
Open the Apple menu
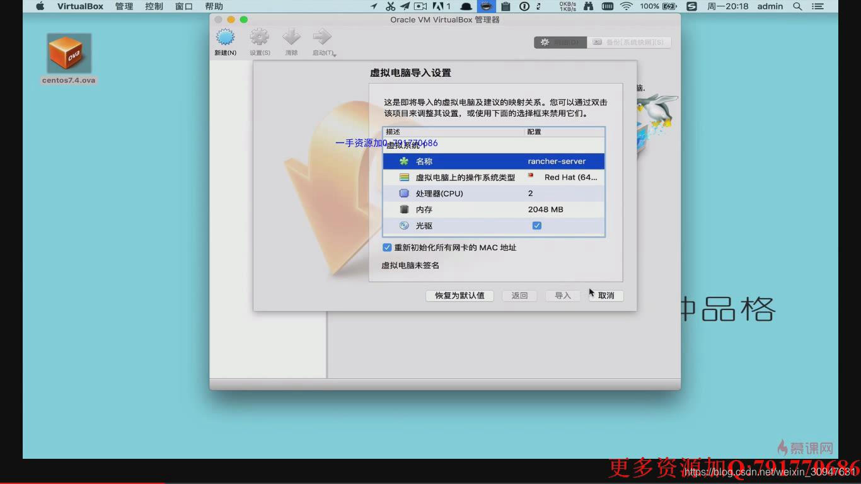[40, 6]
